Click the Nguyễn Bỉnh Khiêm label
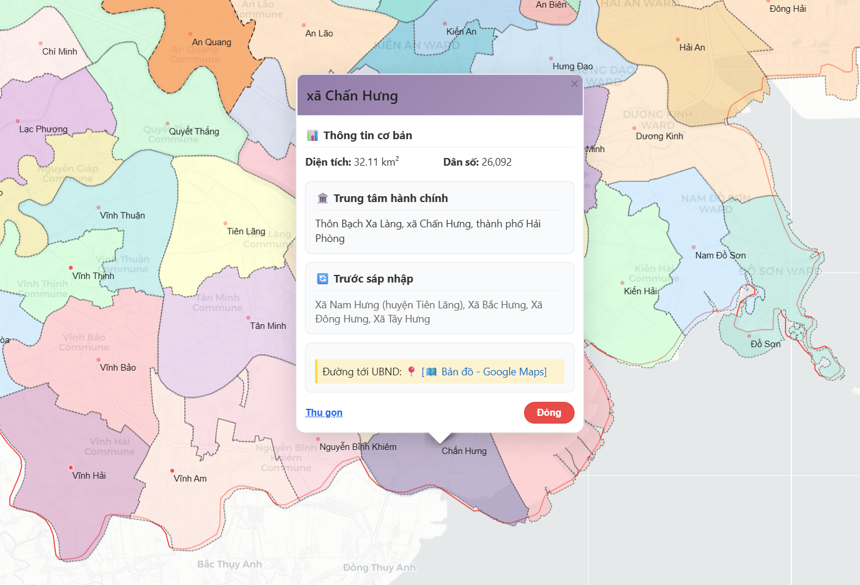 coord(358,447)
